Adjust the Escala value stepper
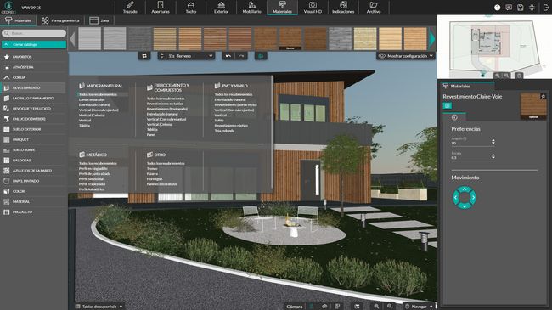Screen dimensions: 552x310 [493, 156]
